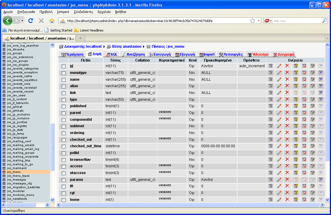331x215 pixels.
Task: Open jos_modules table in sidebar
Action: tap(16, 191)
